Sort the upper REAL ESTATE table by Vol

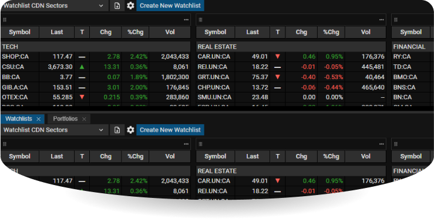366,32
